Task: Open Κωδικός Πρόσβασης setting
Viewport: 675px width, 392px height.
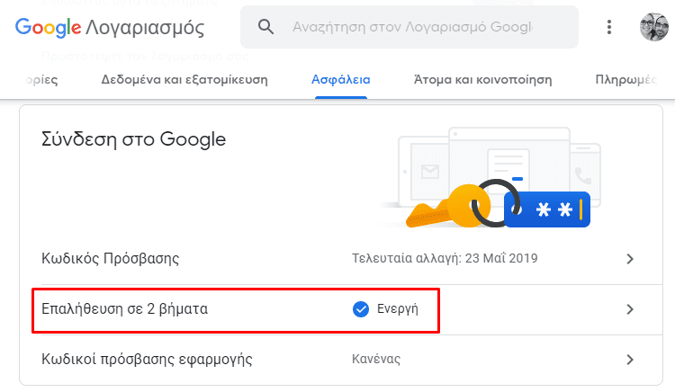Action: 340,259
